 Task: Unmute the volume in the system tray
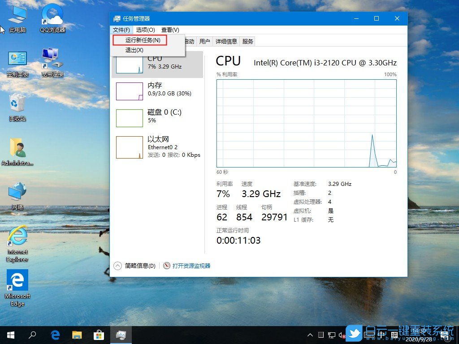pos(341,335)
